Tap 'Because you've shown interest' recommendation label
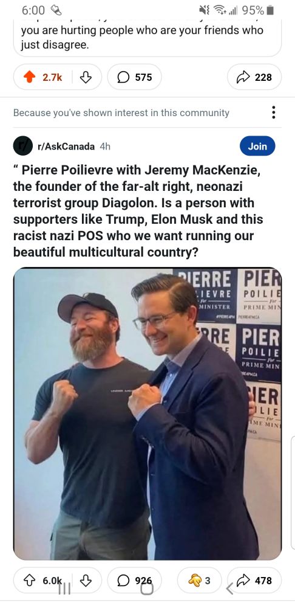This screenshot has height=608, width=295. (x=121, y=113)
